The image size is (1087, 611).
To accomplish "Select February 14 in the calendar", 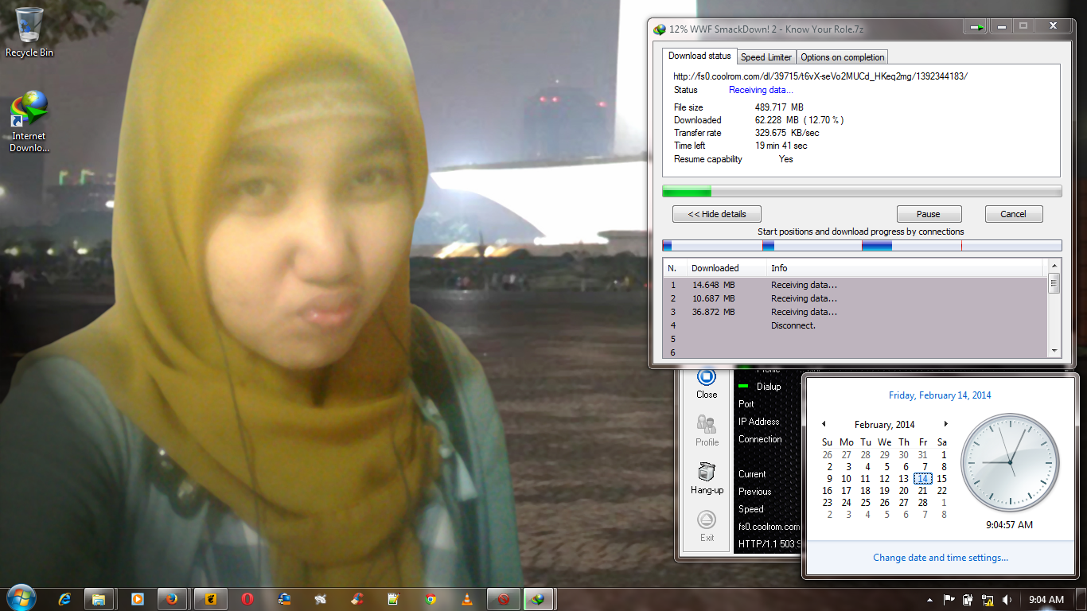I will point(923,479).
